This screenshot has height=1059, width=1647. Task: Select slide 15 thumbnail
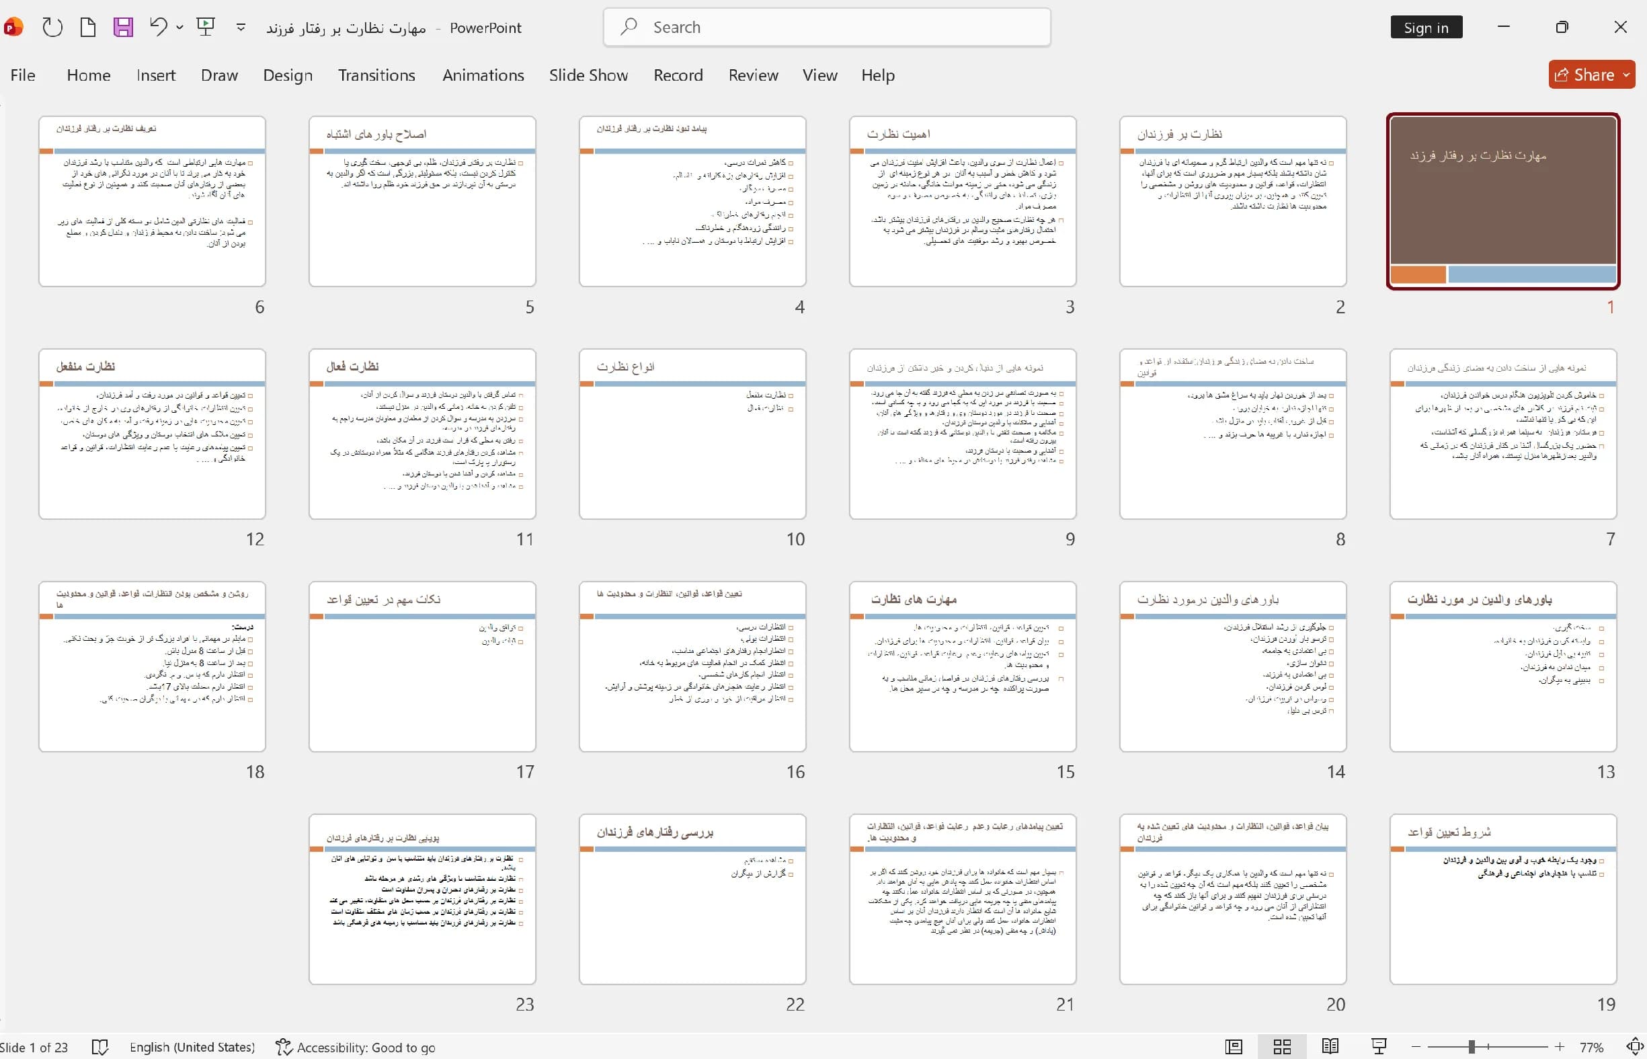(963, 666)
